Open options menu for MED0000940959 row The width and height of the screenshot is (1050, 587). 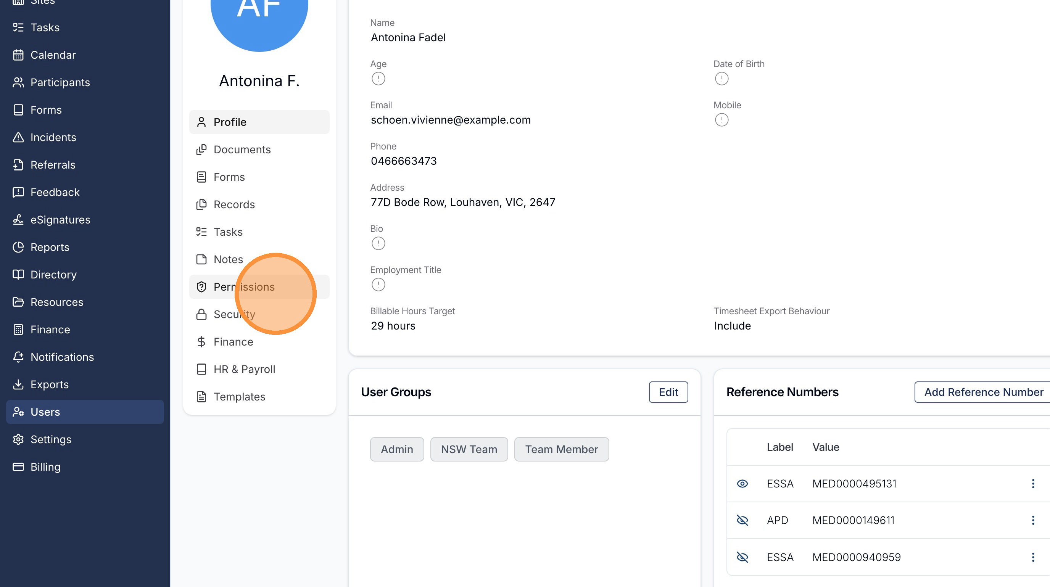pos(1033,557)
